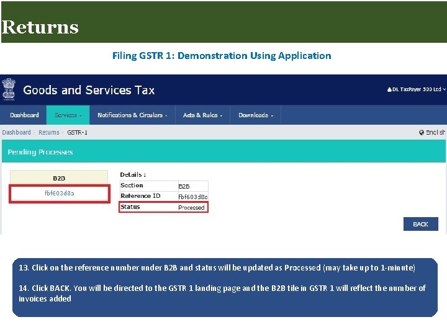Open reference number fbf603d8a under B2B
Image resolution: width=447 pixels, height=335 pixels.
[x=60, y=194]
